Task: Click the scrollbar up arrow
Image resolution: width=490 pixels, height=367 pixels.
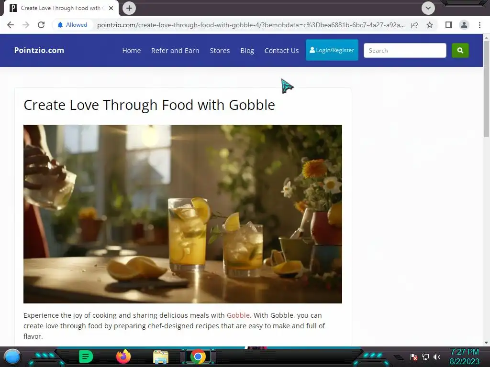Action: coord(487,38)
